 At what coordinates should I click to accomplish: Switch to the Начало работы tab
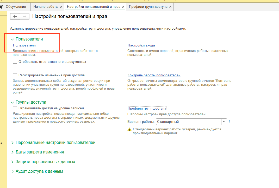pyautogui.click(x=46, y=7)
